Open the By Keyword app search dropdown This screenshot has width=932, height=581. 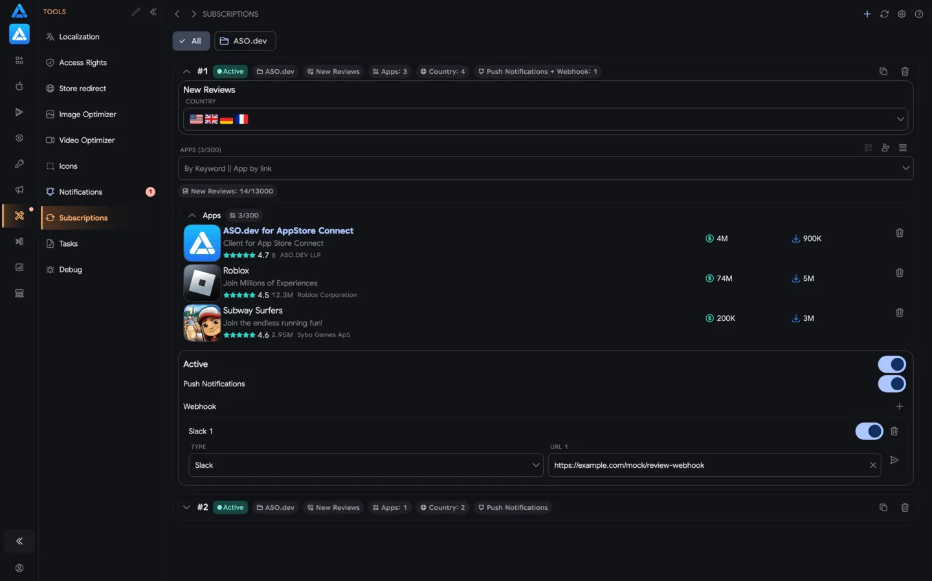click(546, 168)
